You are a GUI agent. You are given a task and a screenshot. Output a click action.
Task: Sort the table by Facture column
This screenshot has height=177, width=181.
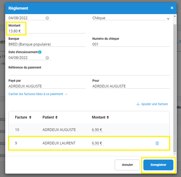[x=30, y=117]
